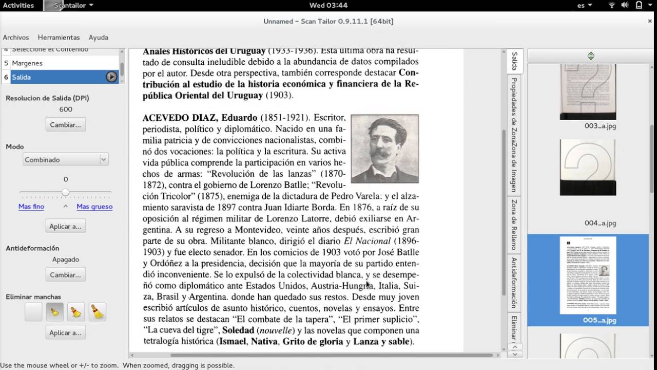
Task: Switch to the Zona de Imagen tab
Action: click(515, 167)
